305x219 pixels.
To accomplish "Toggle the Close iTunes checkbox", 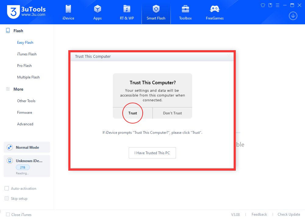I will pyautogui.click(x=8, y=214).
